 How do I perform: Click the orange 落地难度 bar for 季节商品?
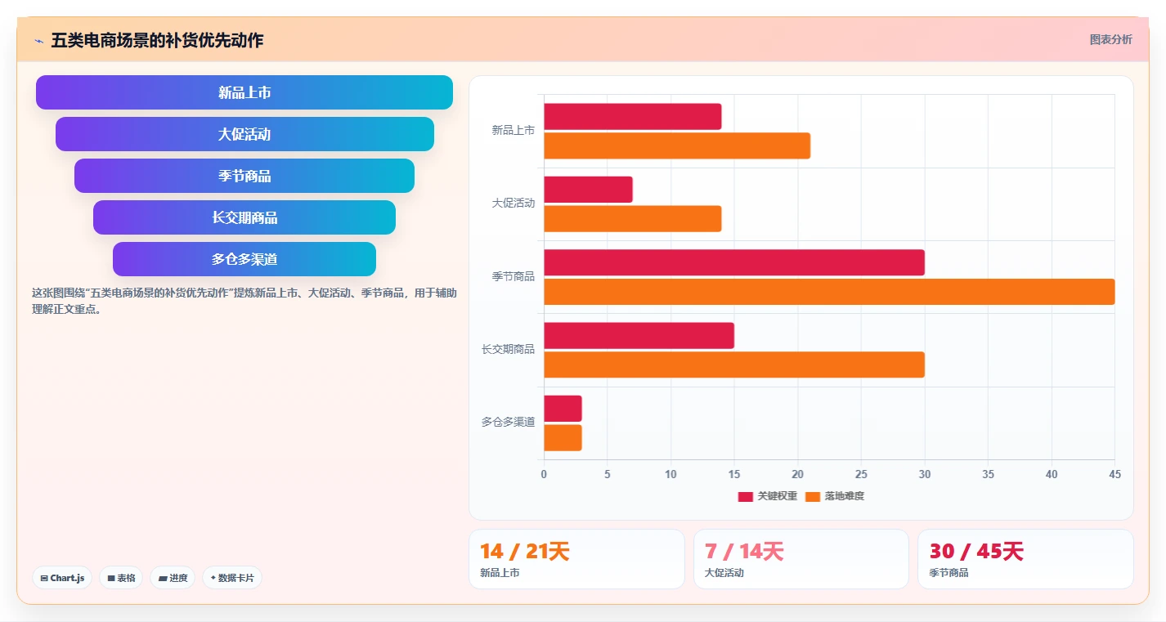coord(829,292)
